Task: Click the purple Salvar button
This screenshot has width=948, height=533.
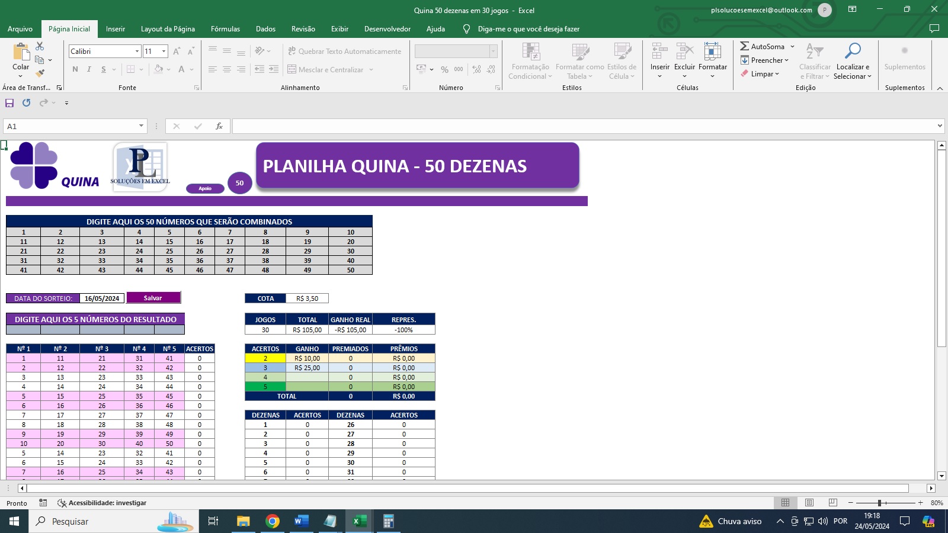Action: (153, 298)
